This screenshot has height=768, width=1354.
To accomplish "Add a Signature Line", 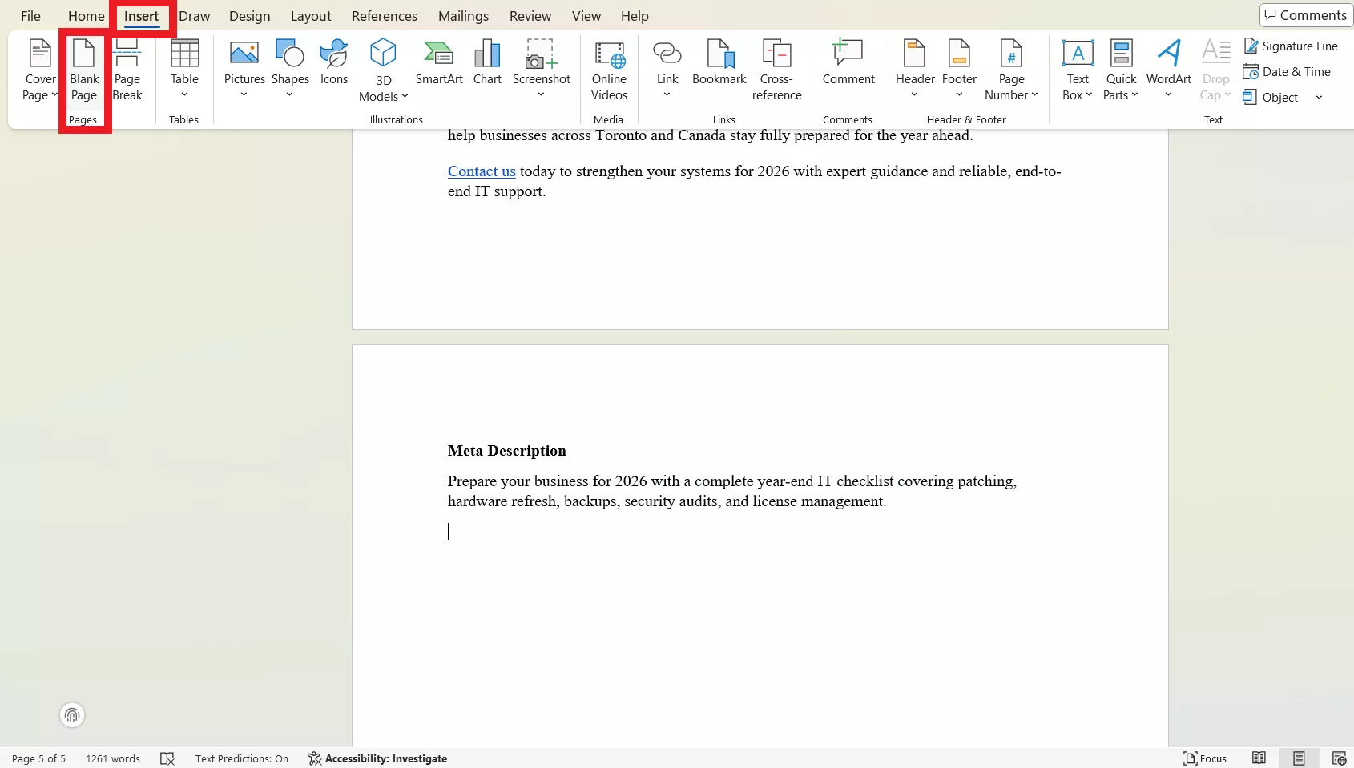I will pyautogui.click(x=1291, y=46).
